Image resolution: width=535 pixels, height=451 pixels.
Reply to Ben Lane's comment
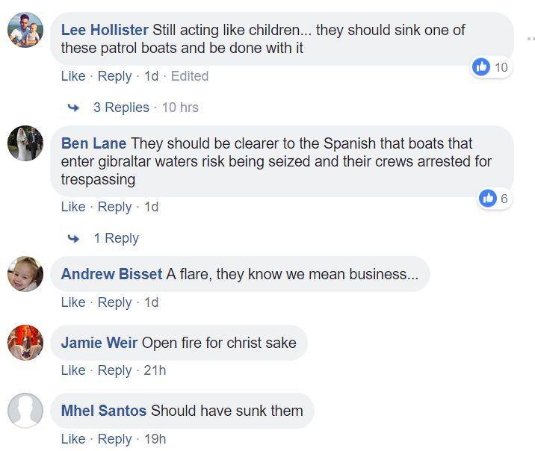114,207
